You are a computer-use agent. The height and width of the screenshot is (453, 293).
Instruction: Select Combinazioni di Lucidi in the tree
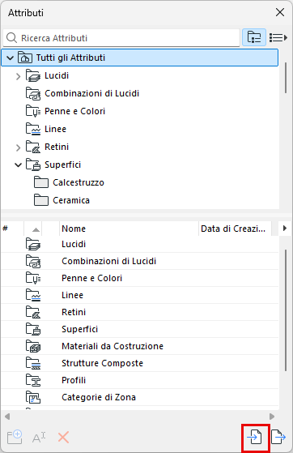click(91, 94)
